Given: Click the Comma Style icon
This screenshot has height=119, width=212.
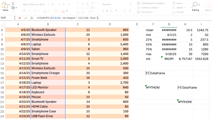Looking at the screenshot, I should pyautogui.click(x=116, y=11).
